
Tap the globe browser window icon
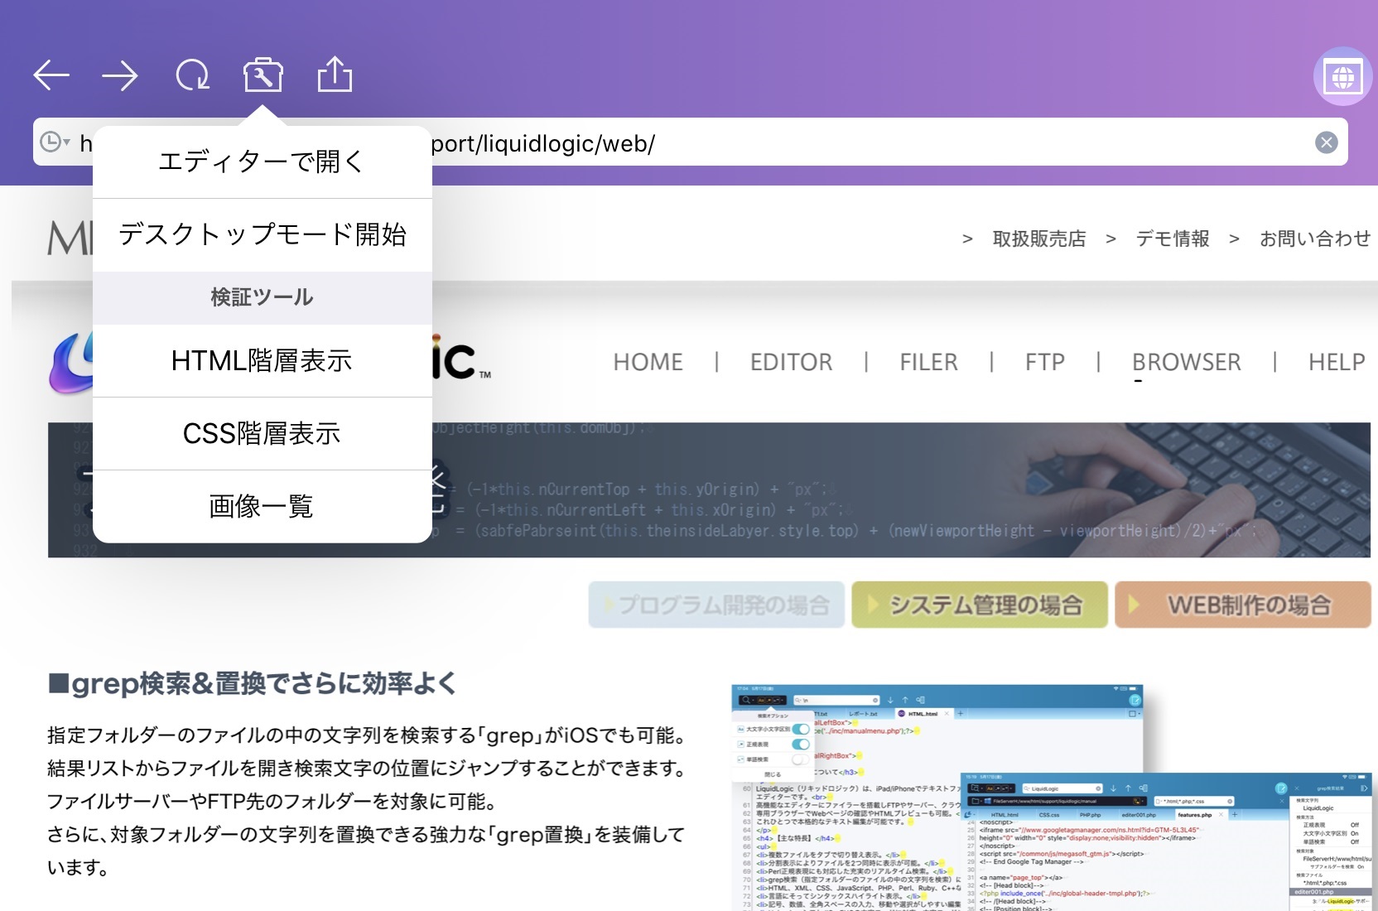[x=1342, y=77]
